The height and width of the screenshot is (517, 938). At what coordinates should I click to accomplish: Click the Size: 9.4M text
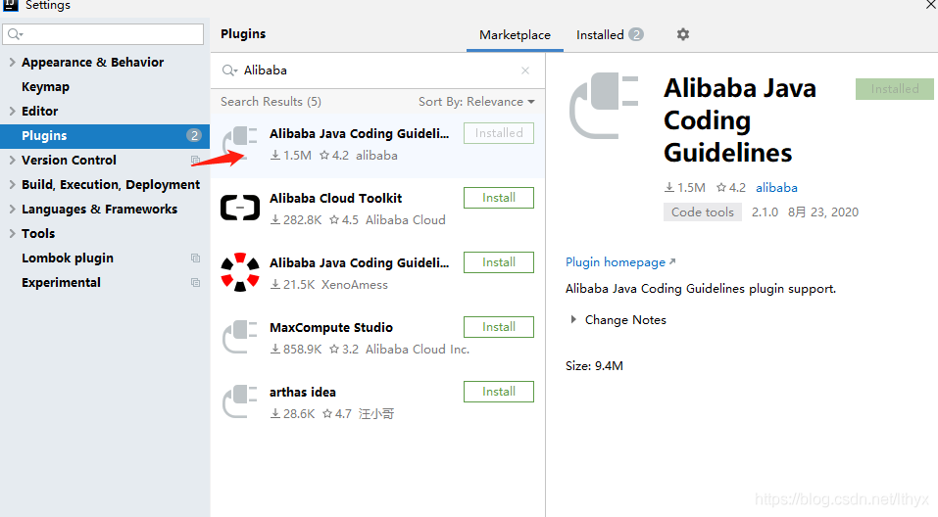click(594, 366)
